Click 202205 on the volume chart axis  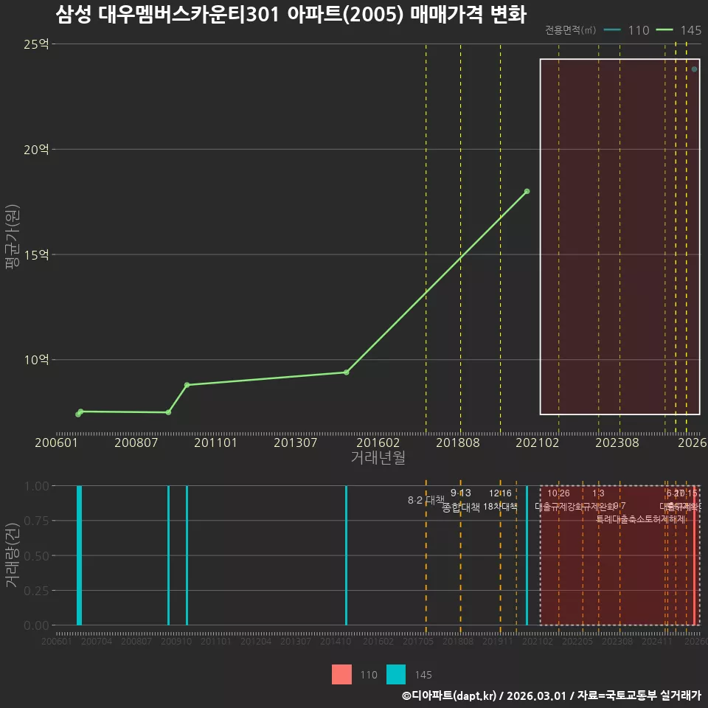click(577, 641)
